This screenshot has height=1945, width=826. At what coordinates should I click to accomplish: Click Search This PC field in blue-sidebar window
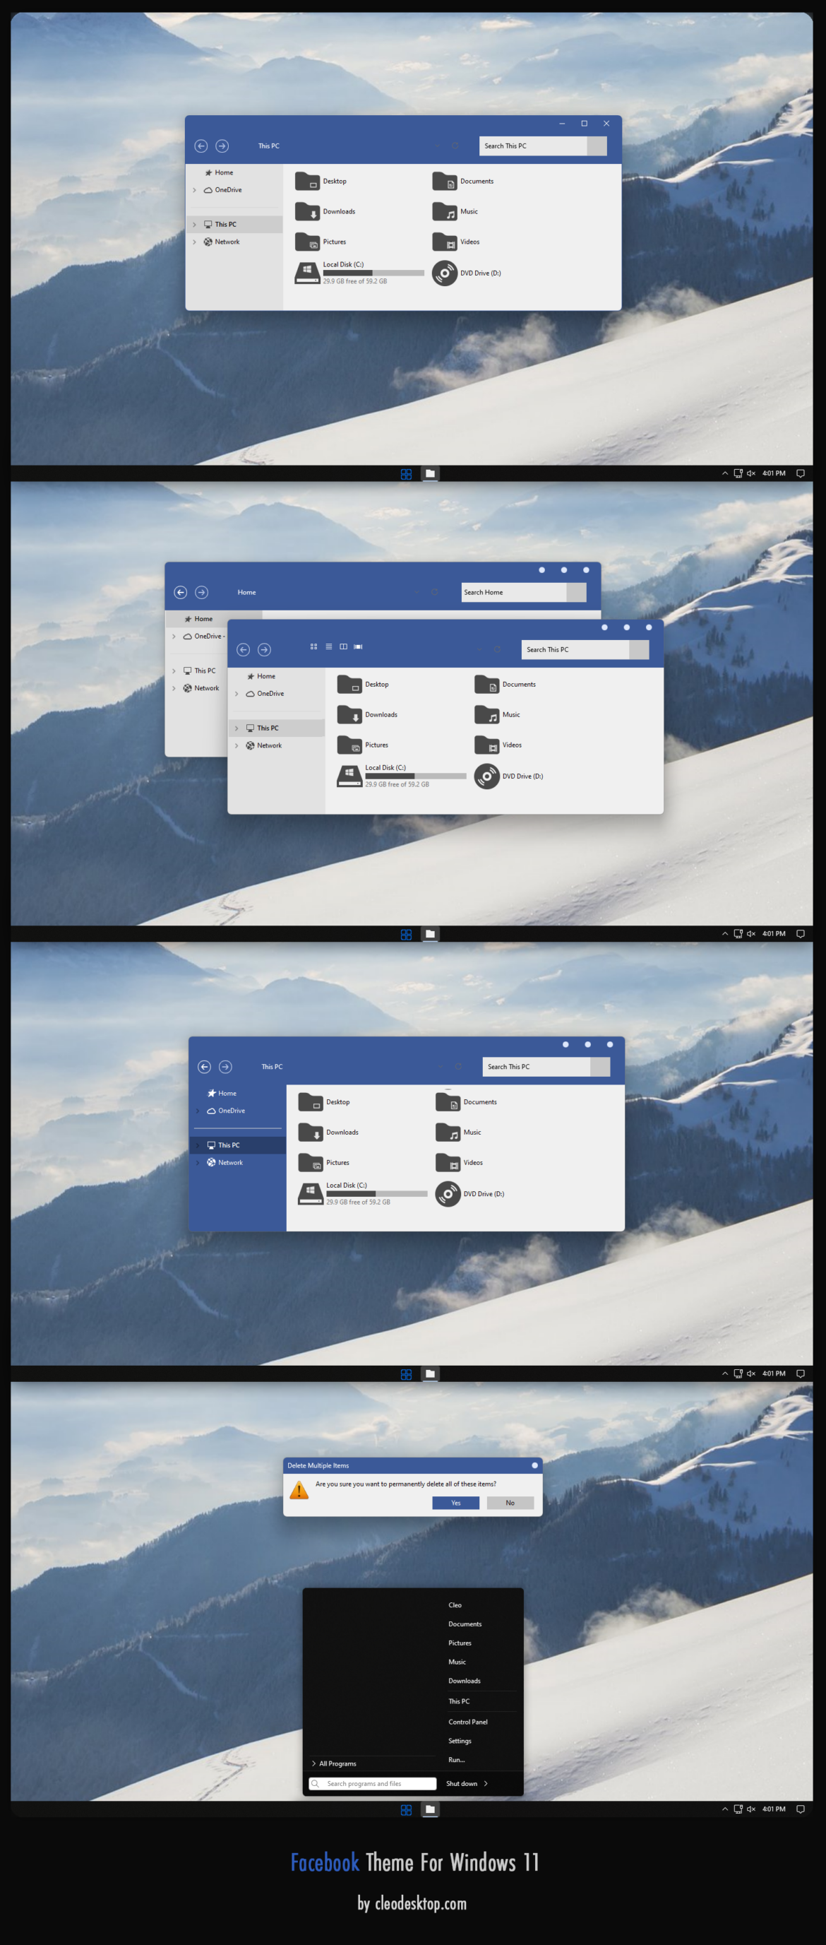[537, 1066]
